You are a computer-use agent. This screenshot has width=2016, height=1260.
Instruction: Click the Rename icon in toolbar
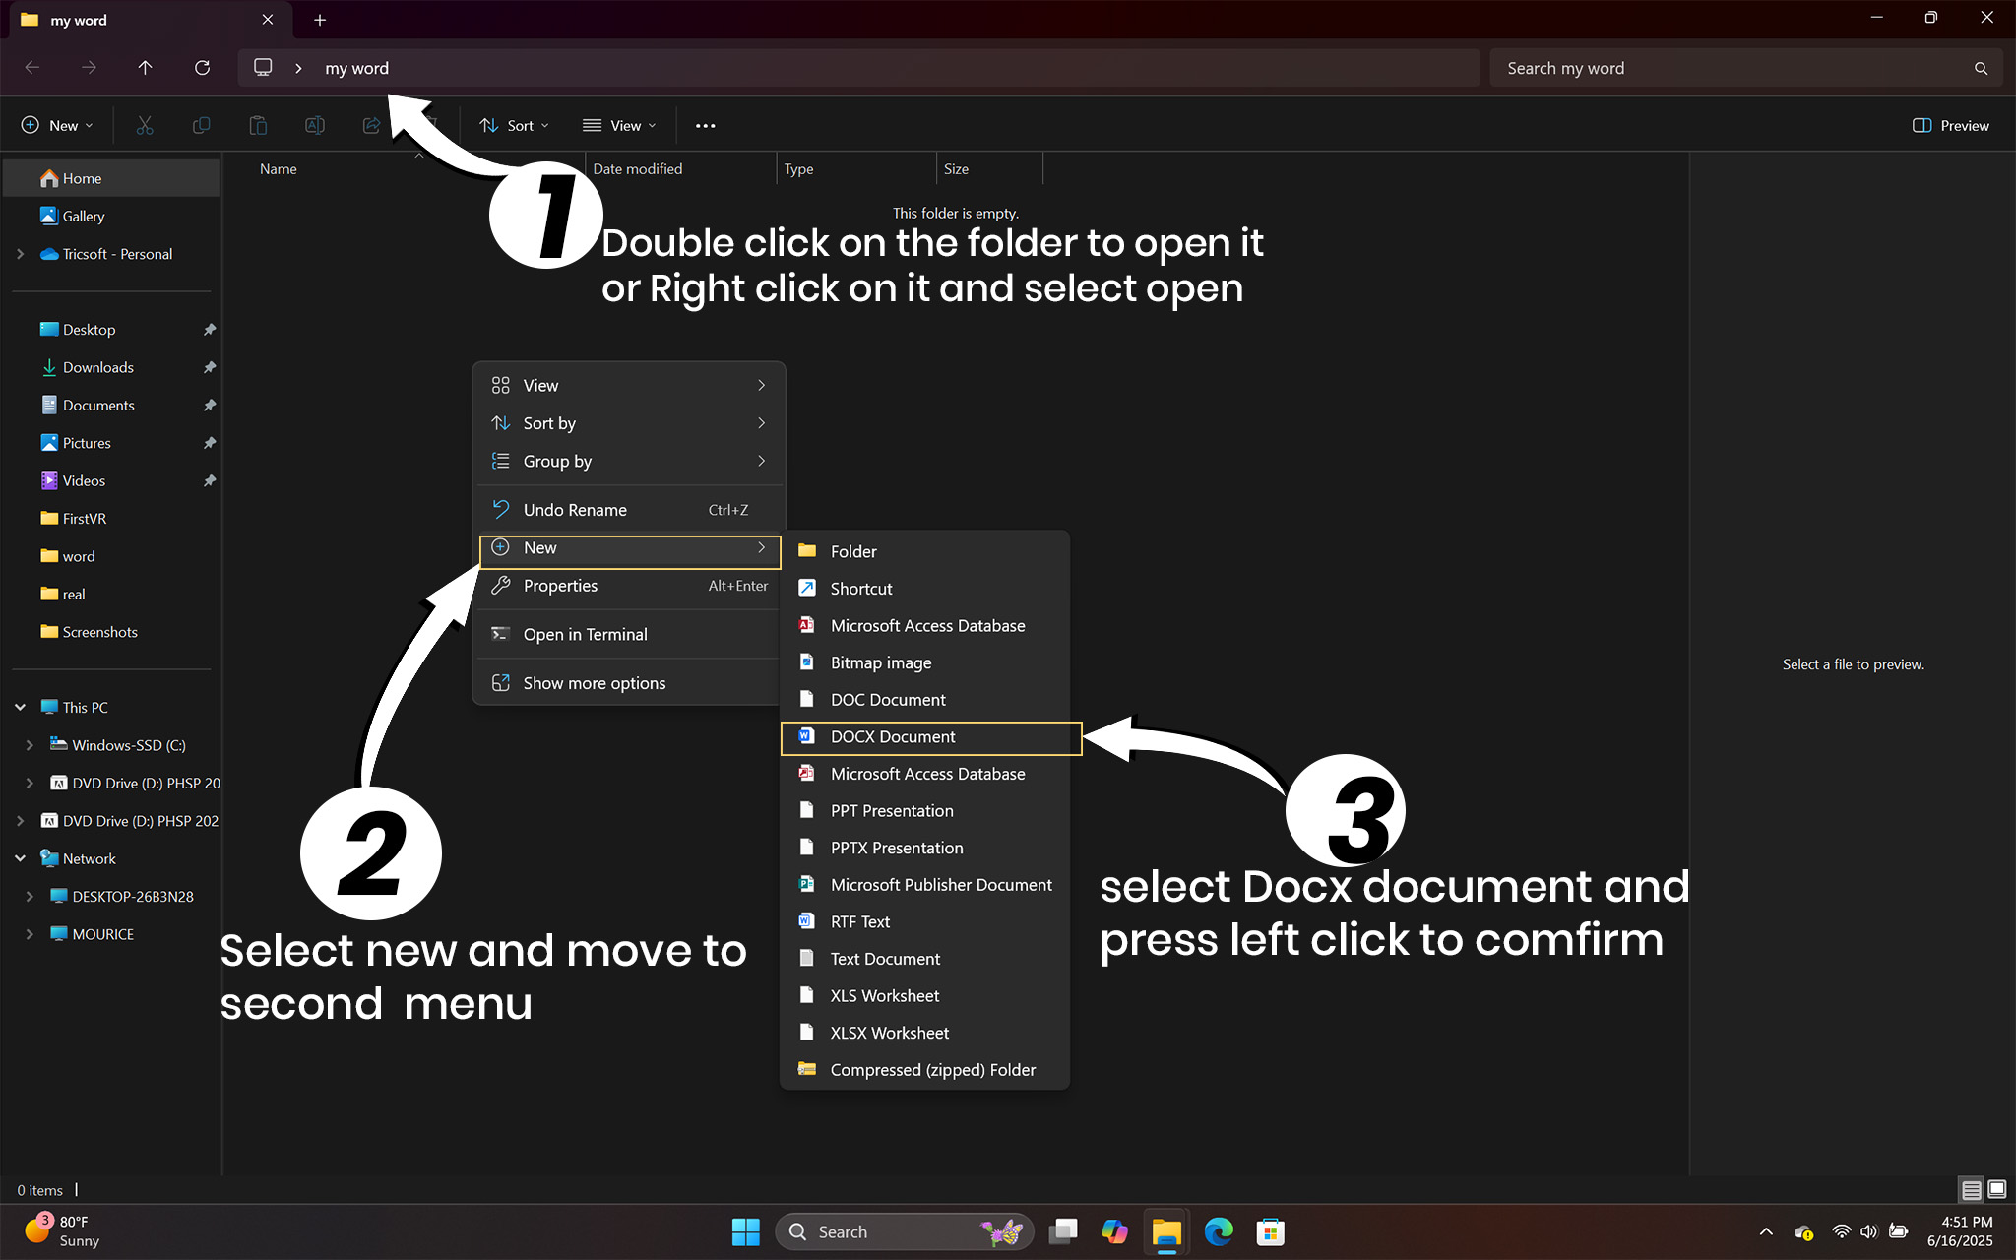[x=315, y=125]
